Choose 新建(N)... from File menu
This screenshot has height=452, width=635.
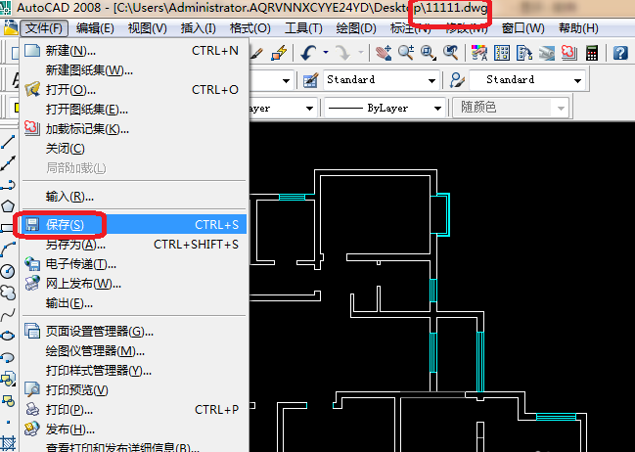pos(134,51)
